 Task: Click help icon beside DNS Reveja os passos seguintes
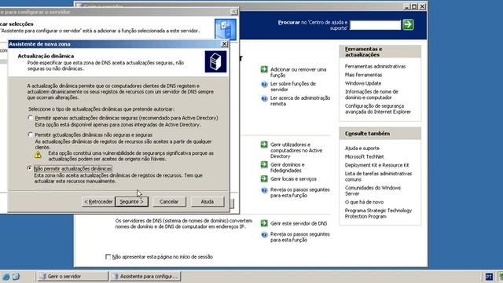coord(264,235)
